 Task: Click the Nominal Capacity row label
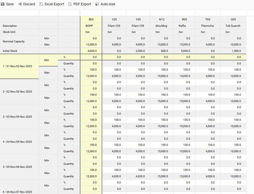click(x=14, y=42)
